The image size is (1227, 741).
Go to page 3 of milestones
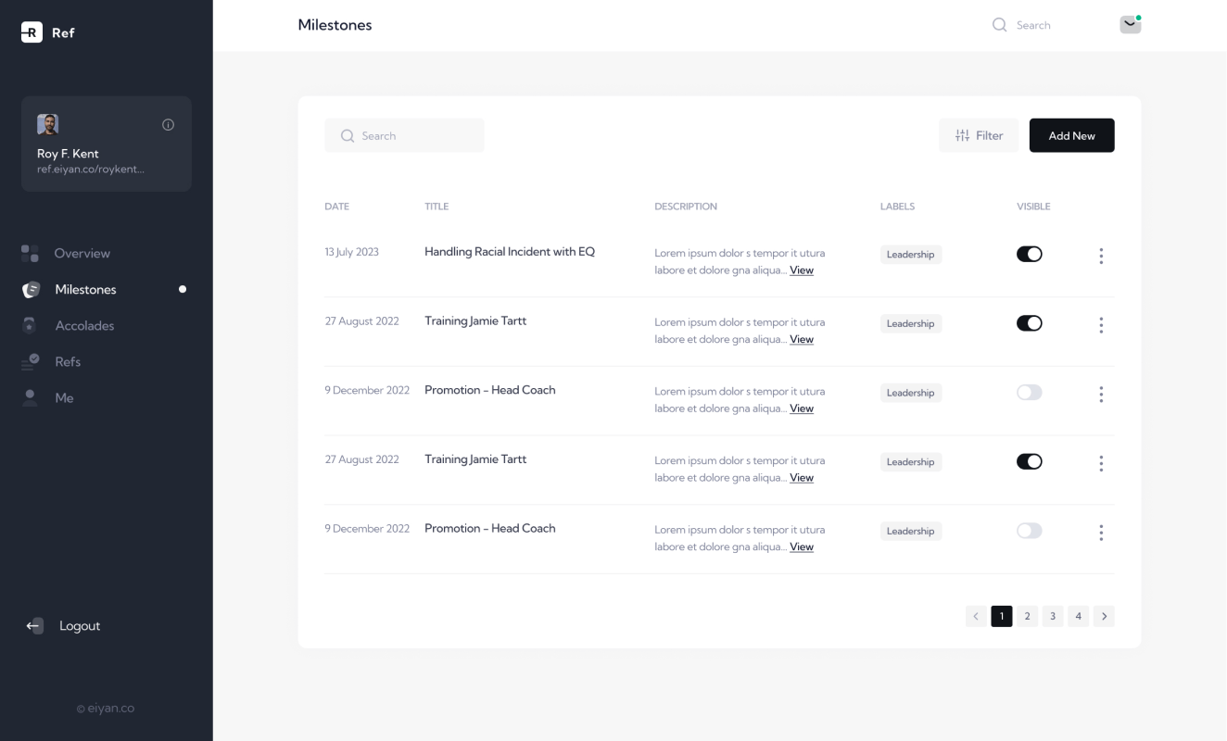pos(1053,616)
